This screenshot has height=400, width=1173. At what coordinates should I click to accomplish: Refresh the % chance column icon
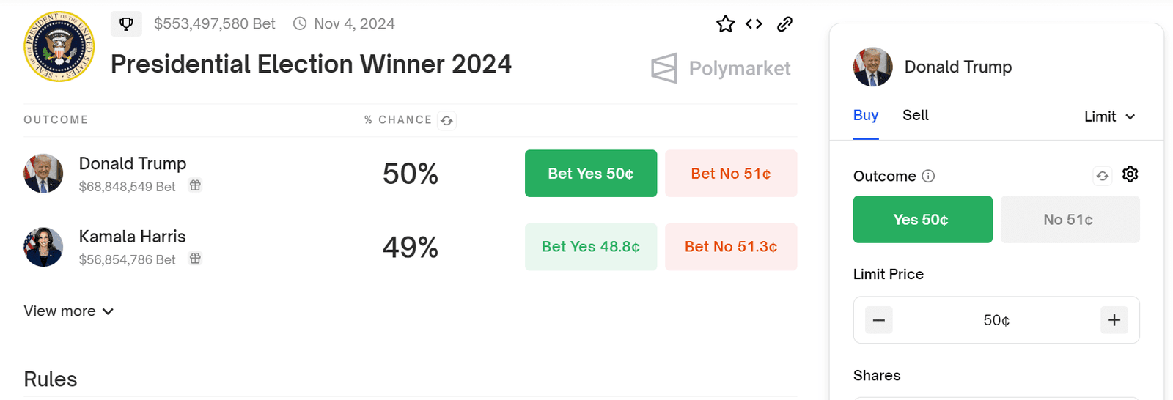click(446, 120)
